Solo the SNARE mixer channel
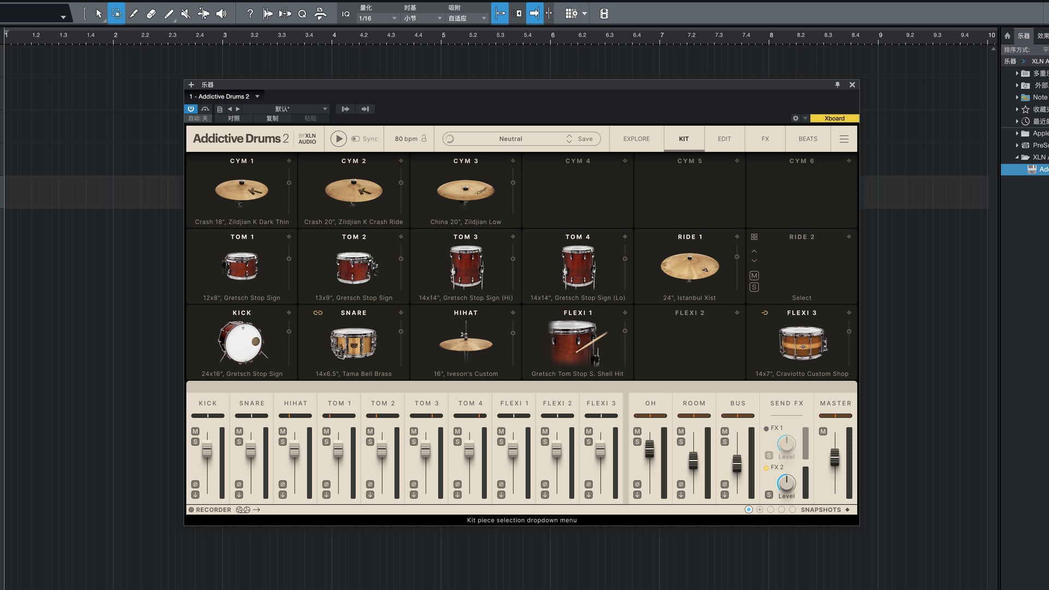The image size is (1049, 590). [239, 442]
